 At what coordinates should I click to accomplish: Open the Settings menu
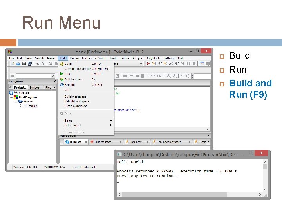pyautogui.click(x=169, y=58)
